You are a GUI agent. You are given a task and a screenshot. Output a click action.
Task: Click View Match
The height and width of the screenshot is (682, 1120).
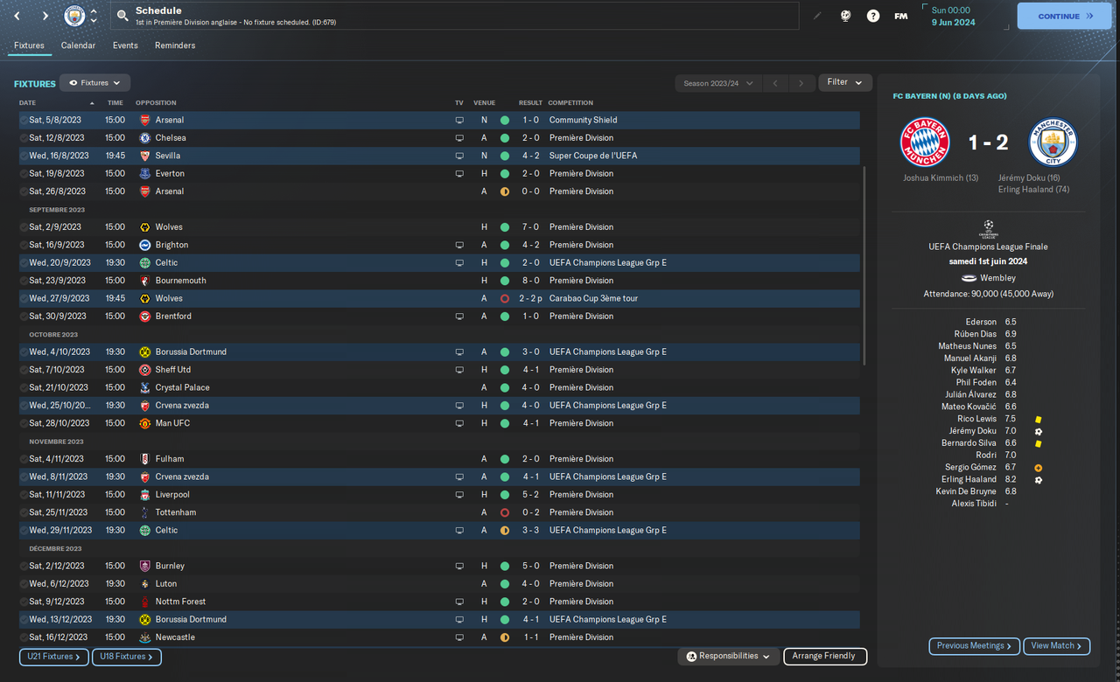point(1056,646)
